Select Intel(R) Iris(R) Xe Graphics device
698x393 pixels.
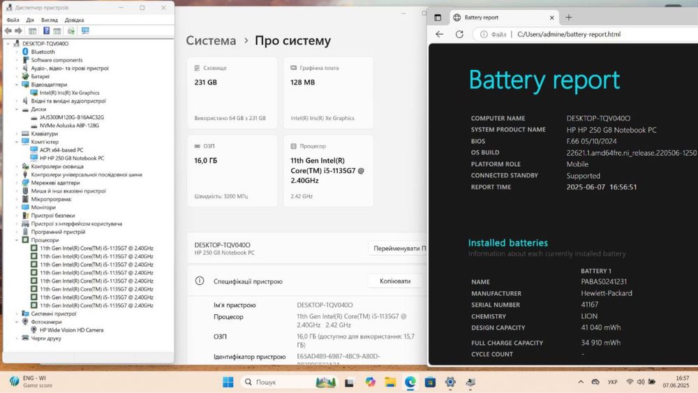click(x=69, y=93)
